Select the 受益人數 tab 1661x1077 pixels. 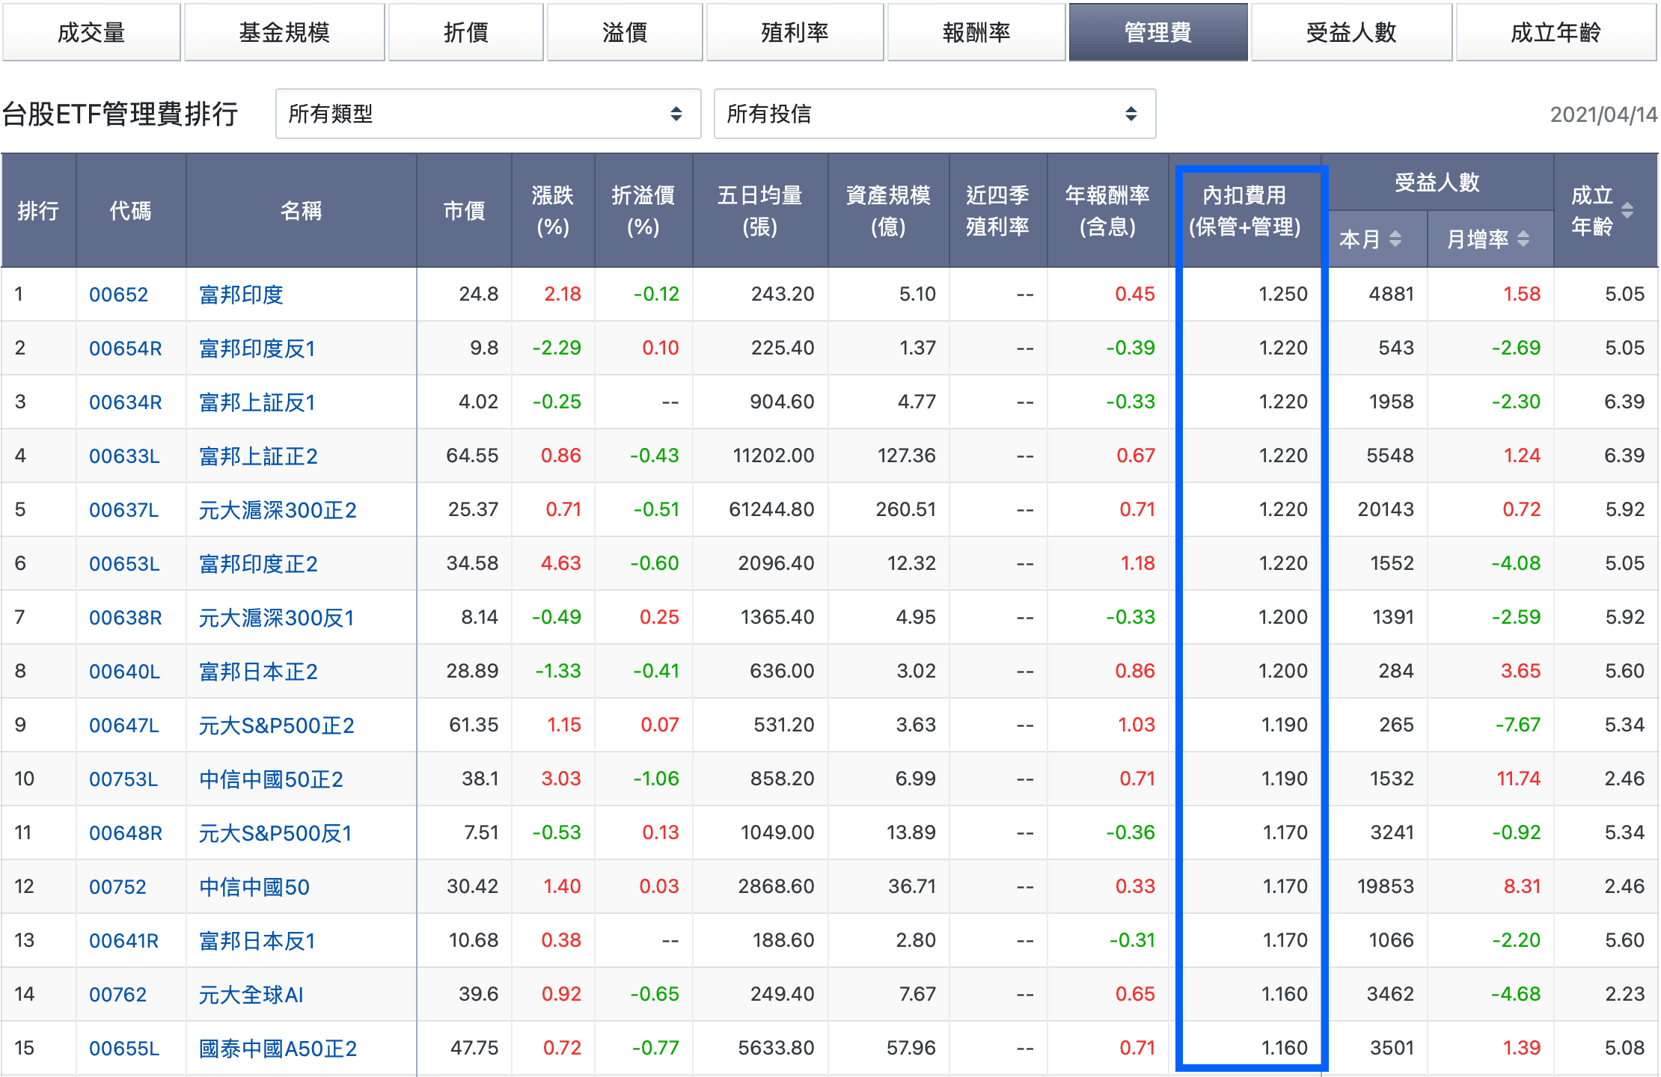pyautogui.click(x=1351, y=32)
